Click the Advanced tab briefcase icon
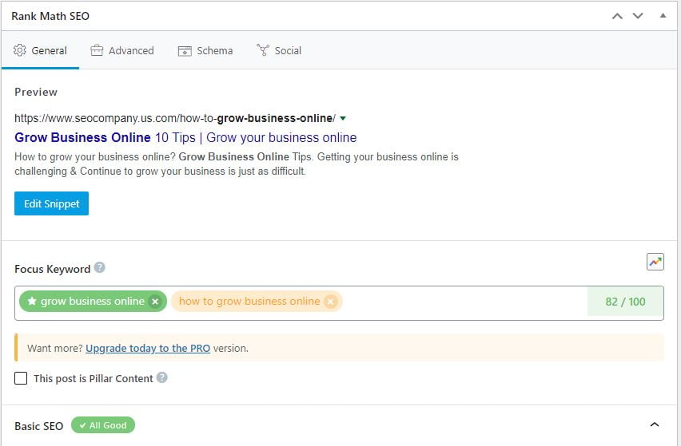681x446 pixels. [x=97, y=50]
